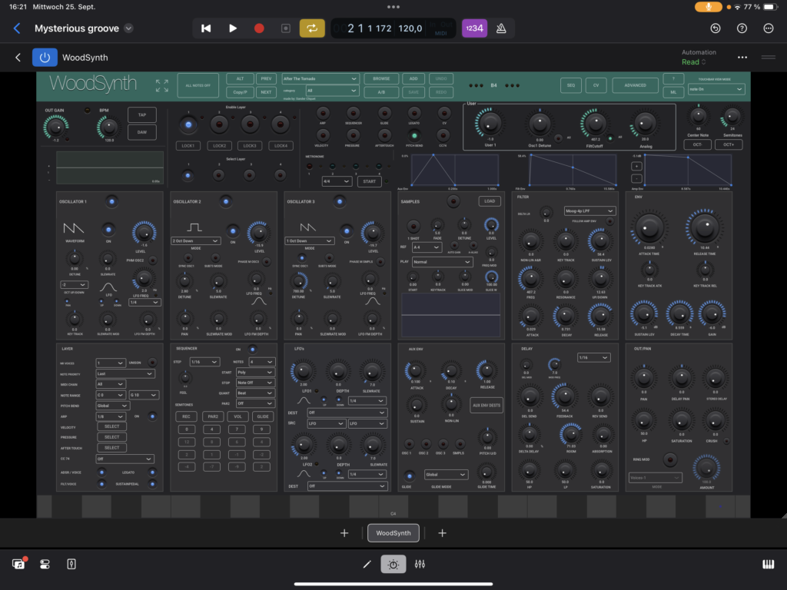Click the plus button beside Amp Env graph

(636, 166)
